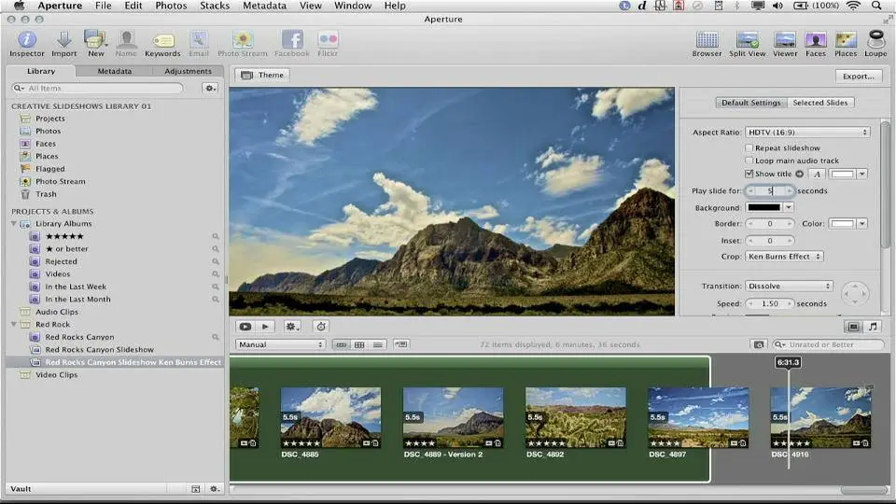Enable Loop main audio track checkbox
This screenshot has width=896, height=504.
coord(749,161)
